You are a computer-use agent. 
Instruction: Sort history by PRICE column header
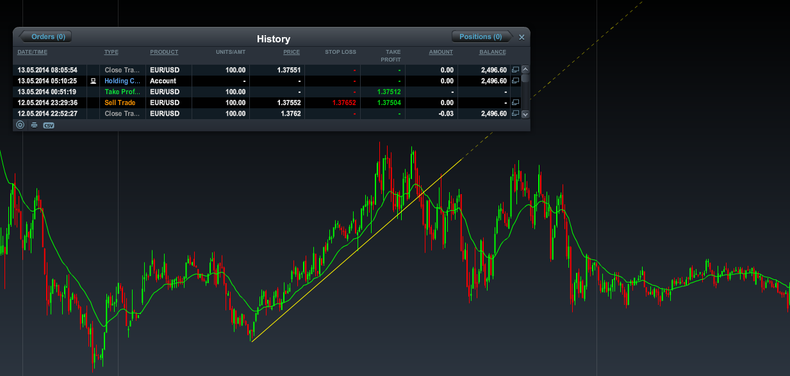pos(292,52)
